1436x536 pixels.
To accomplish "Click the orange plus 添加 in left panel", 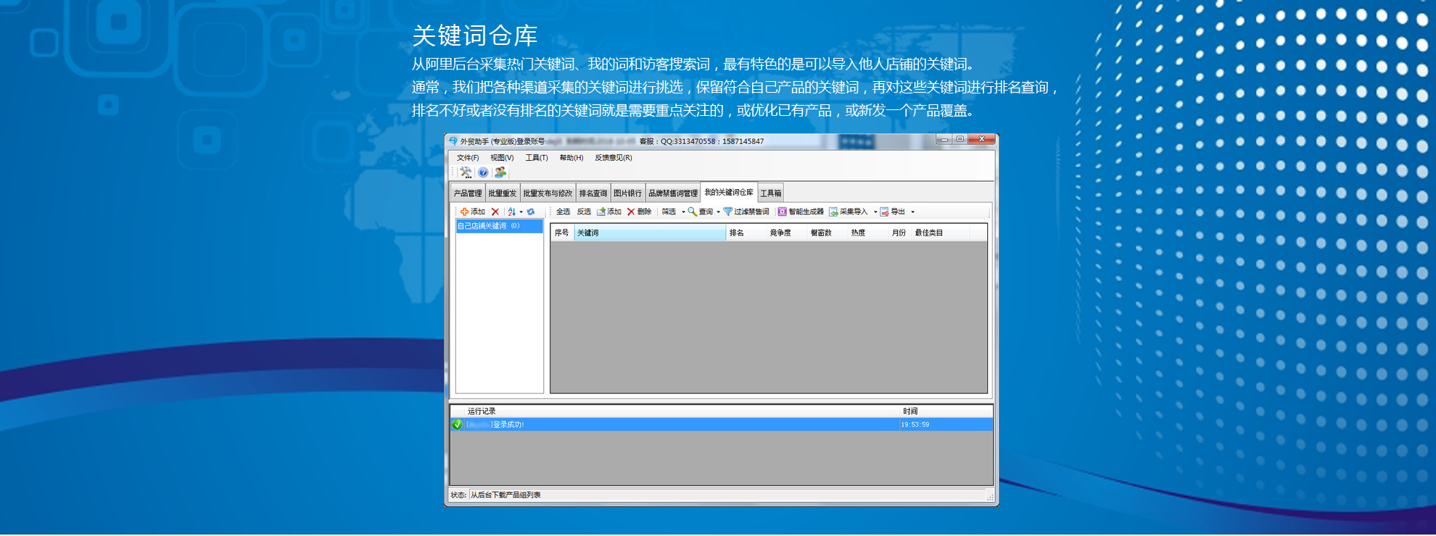I will point(473,212).
